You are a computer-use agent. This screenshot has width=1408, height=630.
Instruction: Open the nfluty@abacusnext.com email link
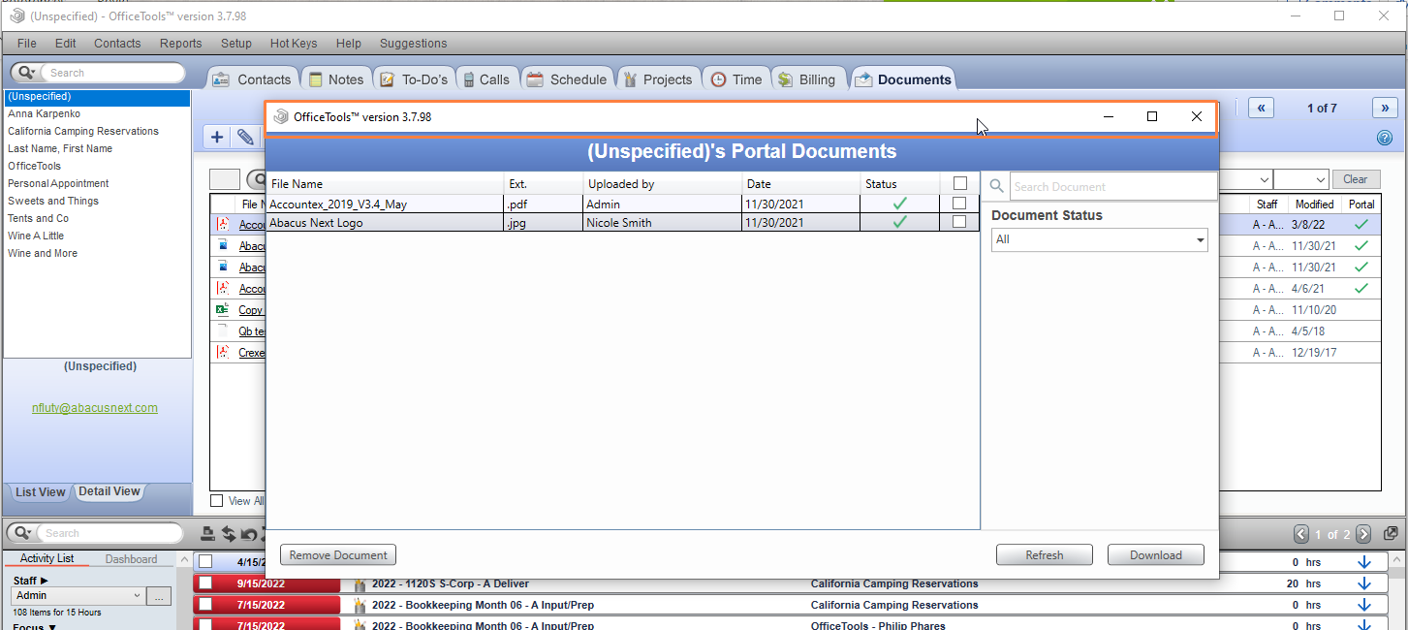point(95,408)
